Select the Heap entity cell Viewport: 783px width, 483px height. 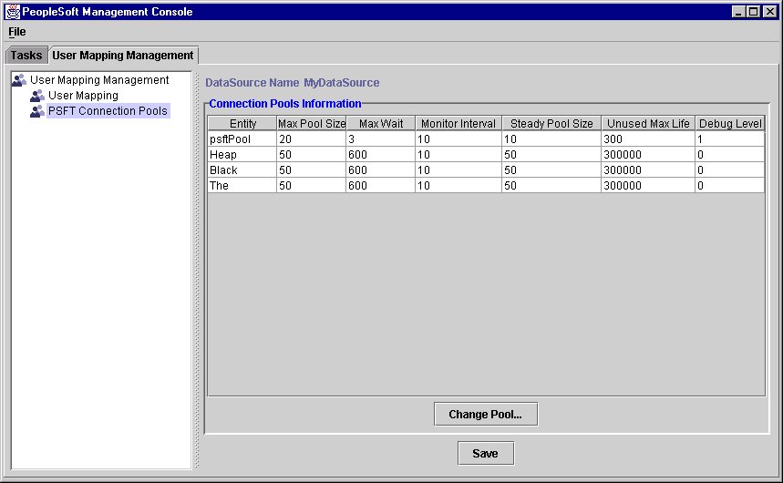coord(242,154)
